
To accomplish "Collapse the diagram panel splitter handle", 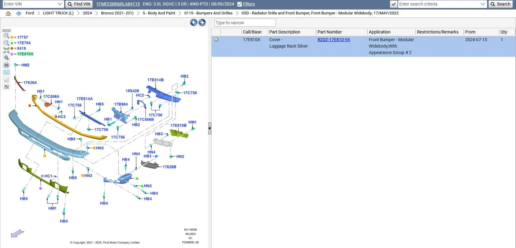I will click(210, 128).
